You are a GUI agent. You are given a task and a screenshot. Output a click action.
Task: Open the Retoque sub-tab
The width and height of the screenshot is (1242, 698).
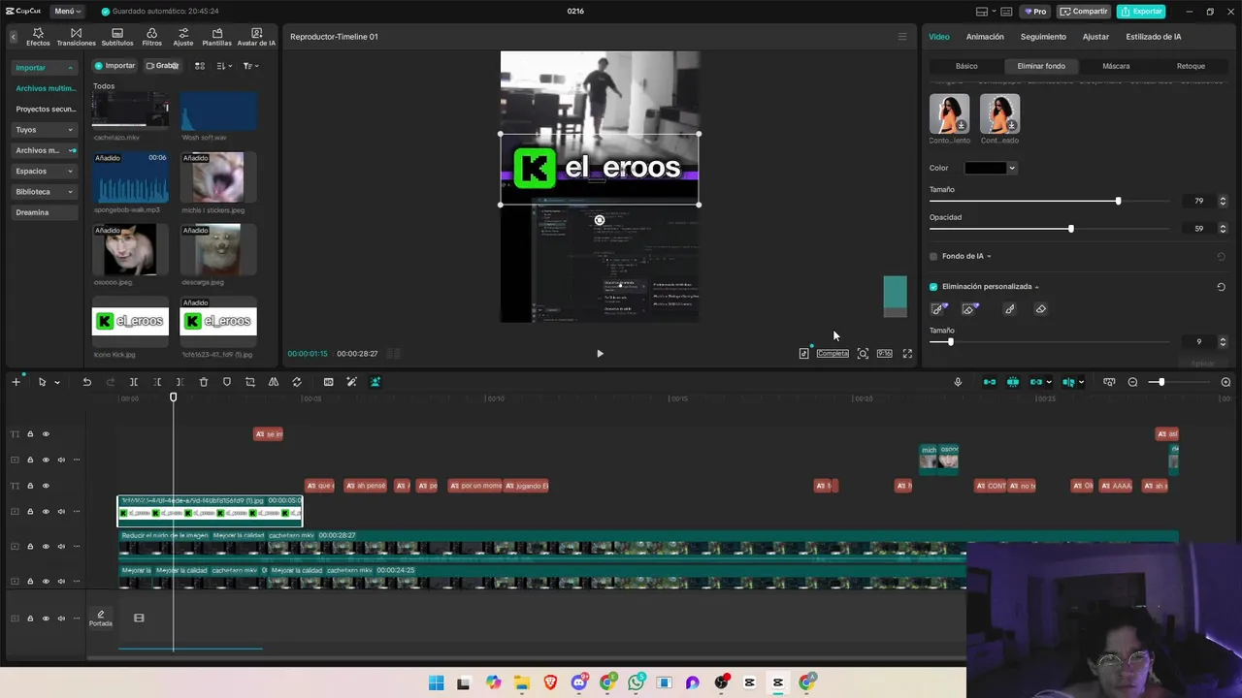pyautogui.click(x=1191, y=66)
